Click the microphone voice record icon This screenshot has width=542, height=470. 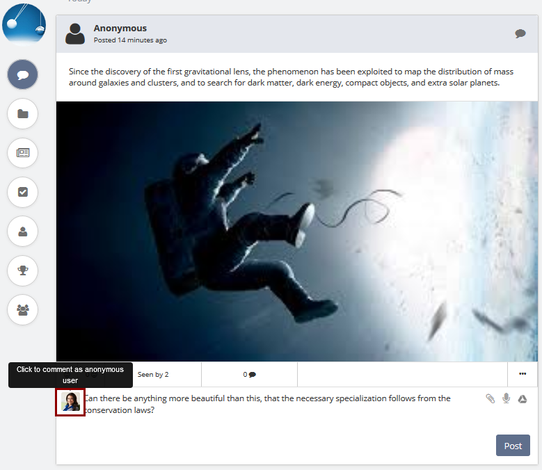[507, 398]
